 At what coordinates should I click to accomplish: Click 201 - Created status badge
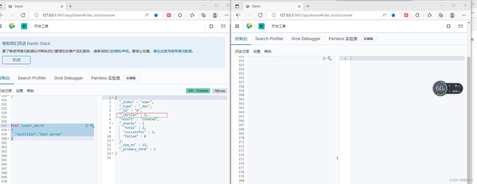(x=198, y=91)
